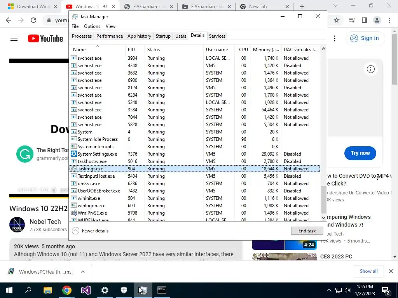This screenshot has width=398, height=298.
Task: Reload the YouTube page
Action: click(x=33, y=20)
